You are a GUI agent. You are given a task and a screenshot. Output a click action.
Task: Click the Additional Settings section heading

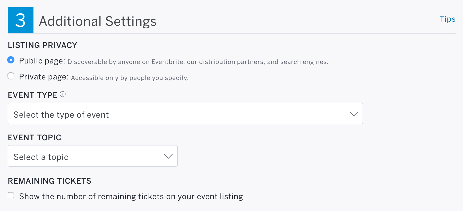point(98,21)
